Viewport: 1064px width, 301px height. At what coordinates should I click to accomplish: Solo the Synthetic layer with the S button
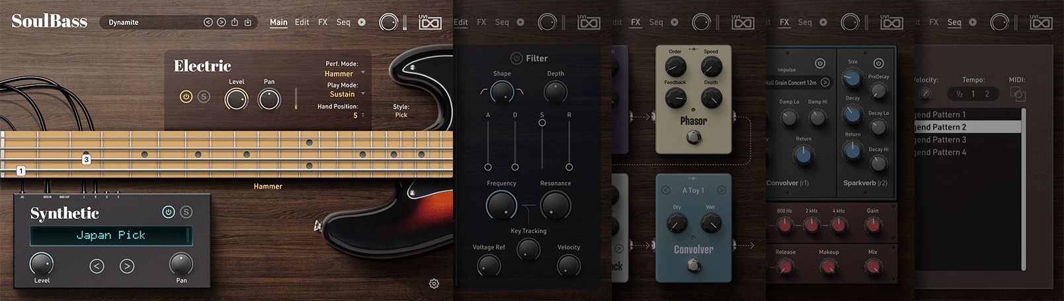186,212
